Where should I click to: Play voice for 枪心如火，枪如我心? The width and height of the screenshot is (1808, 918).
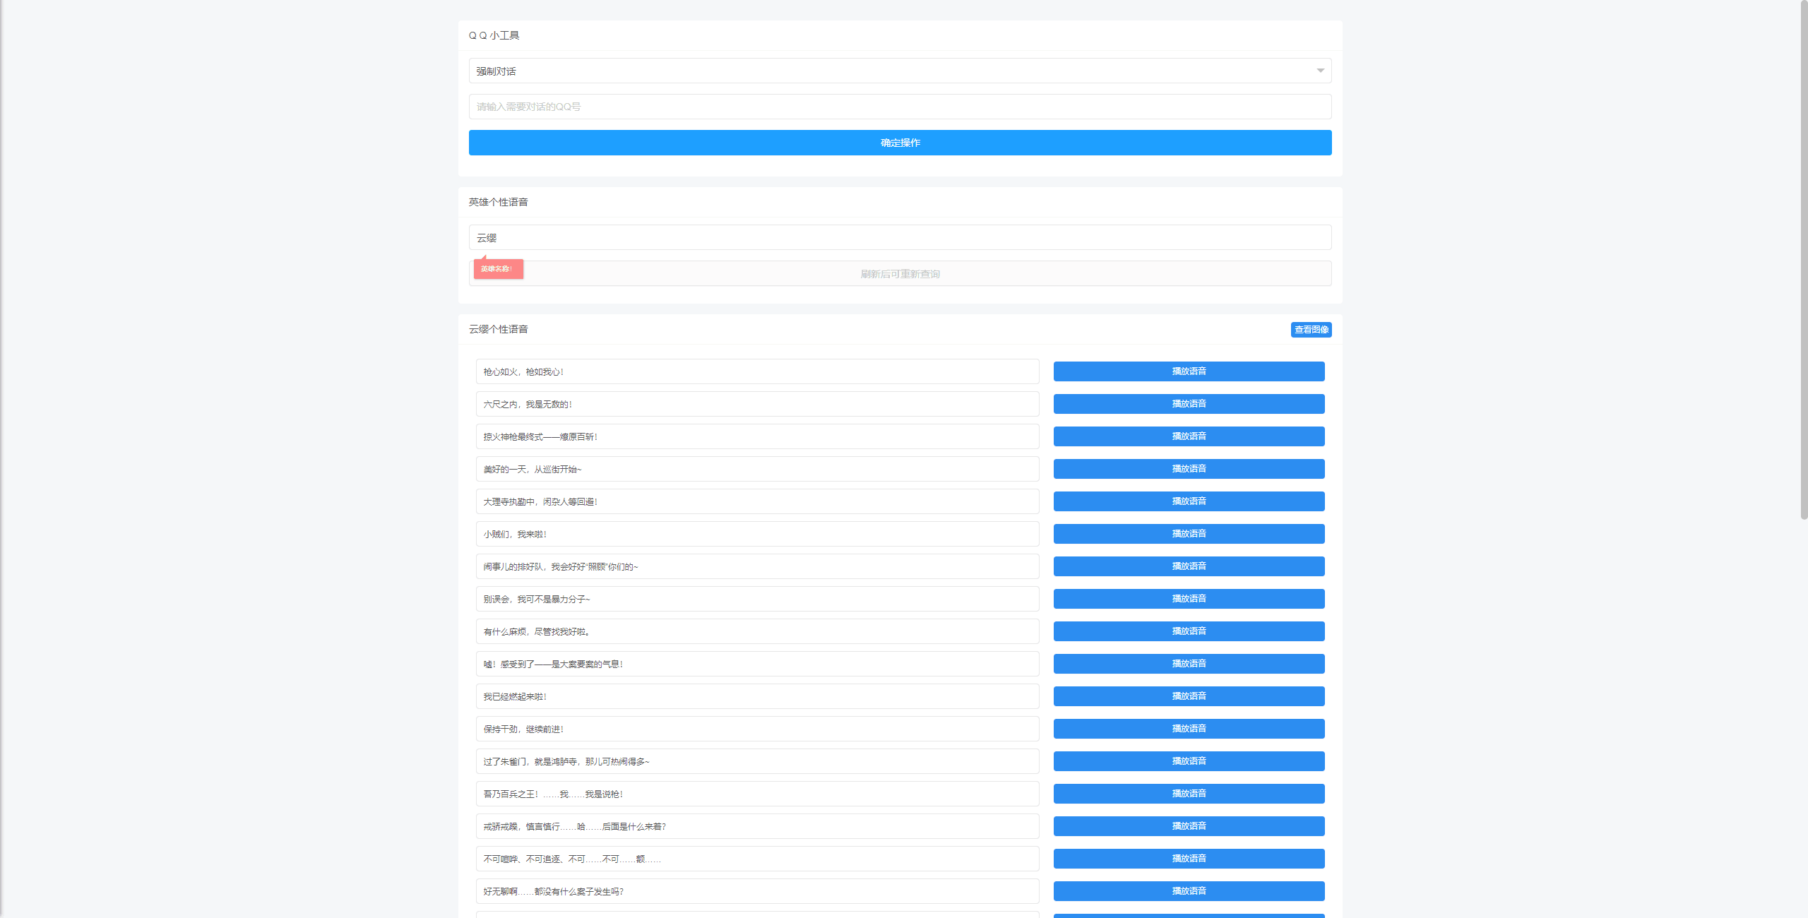1189,371
